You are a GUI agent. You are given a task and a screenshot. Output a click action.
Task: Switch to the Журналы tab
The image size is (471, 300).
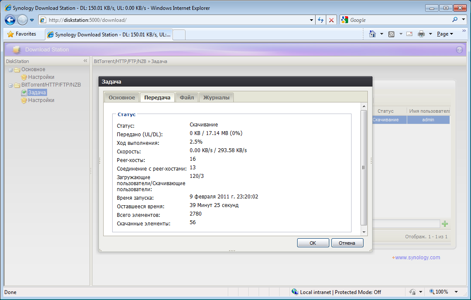216,97
